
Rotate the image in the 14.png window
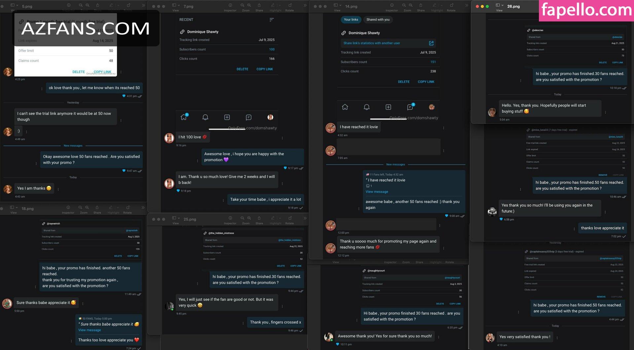(x=451, y=5)
